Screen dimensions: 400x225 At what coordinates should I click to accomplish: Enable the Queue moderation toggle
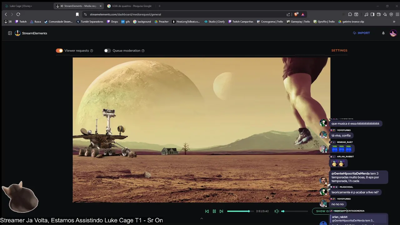click(x=107, y=51)
